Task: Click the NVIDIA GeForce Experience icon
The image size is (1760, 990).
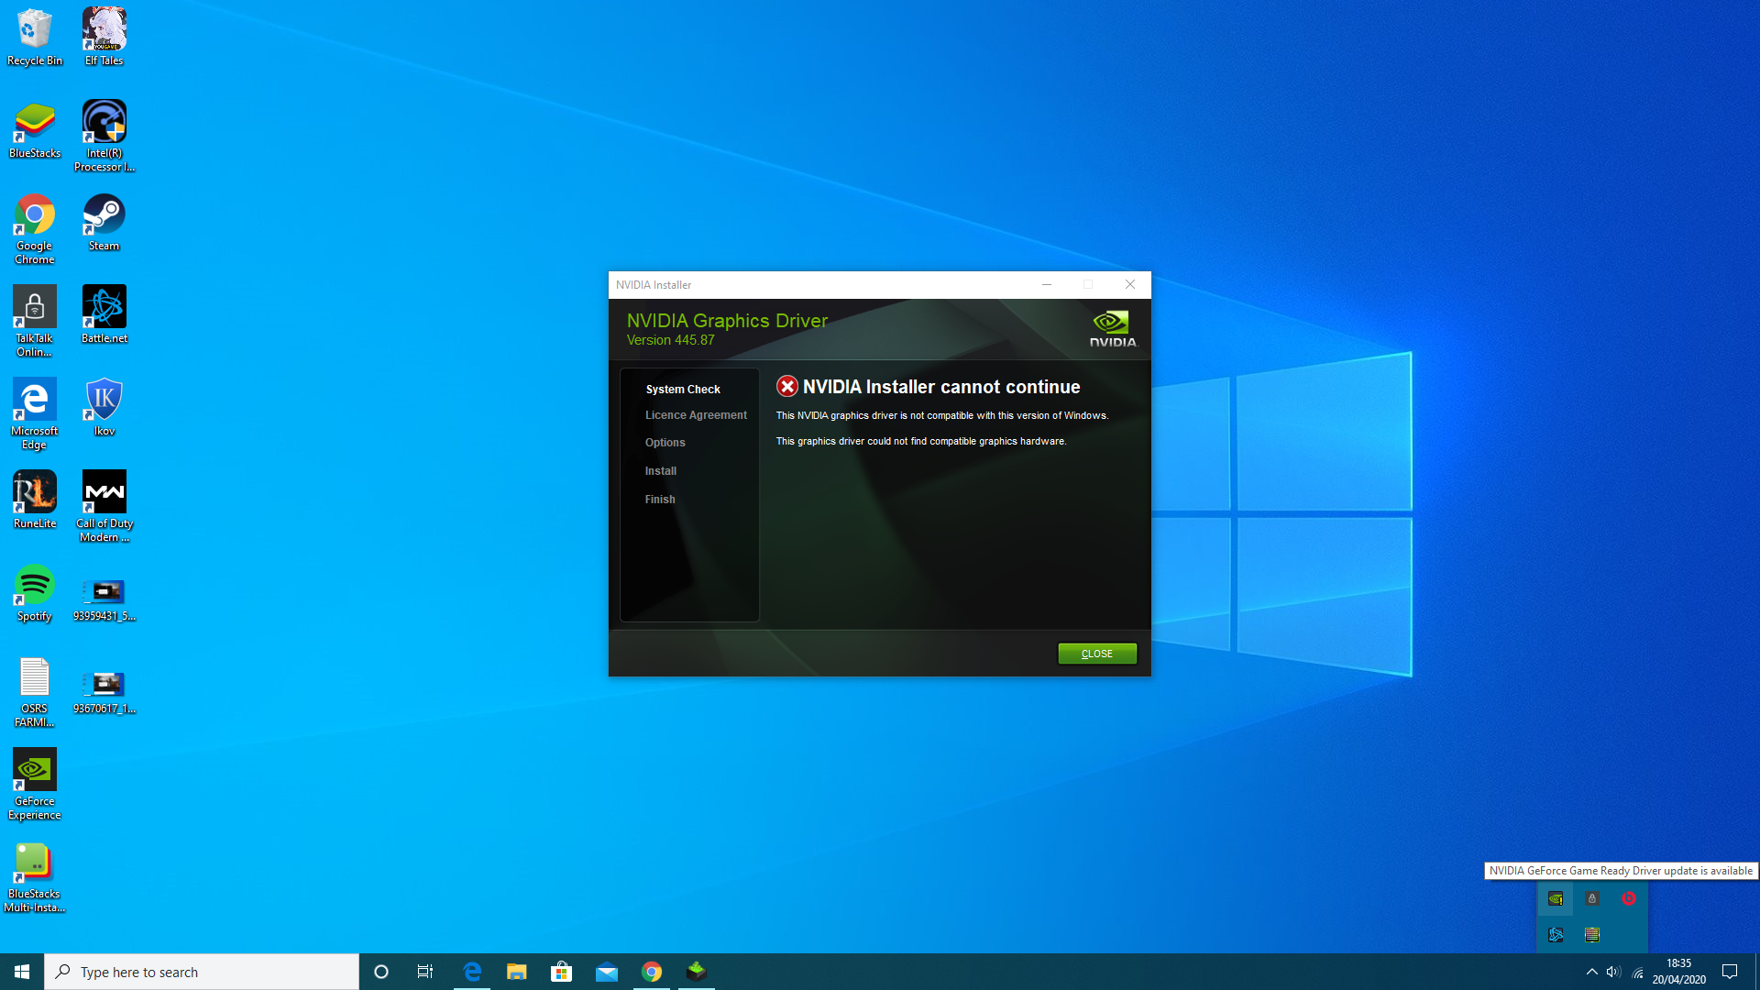Action: (34, 769)
